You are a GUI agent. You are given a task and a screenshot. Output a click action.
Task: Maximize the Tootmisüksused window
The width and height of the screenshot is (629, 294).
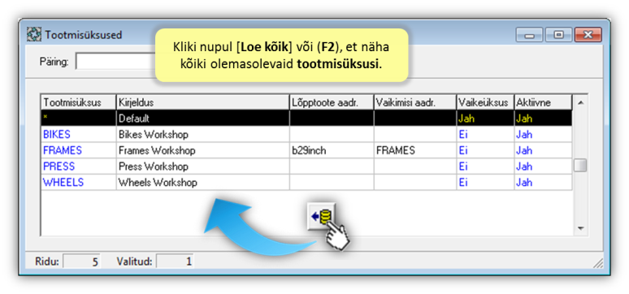click(x=558, y=35)
